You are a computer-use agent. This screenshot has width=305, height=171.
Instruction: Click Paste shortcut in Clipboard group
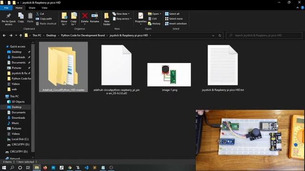click(x=46, y=23)
